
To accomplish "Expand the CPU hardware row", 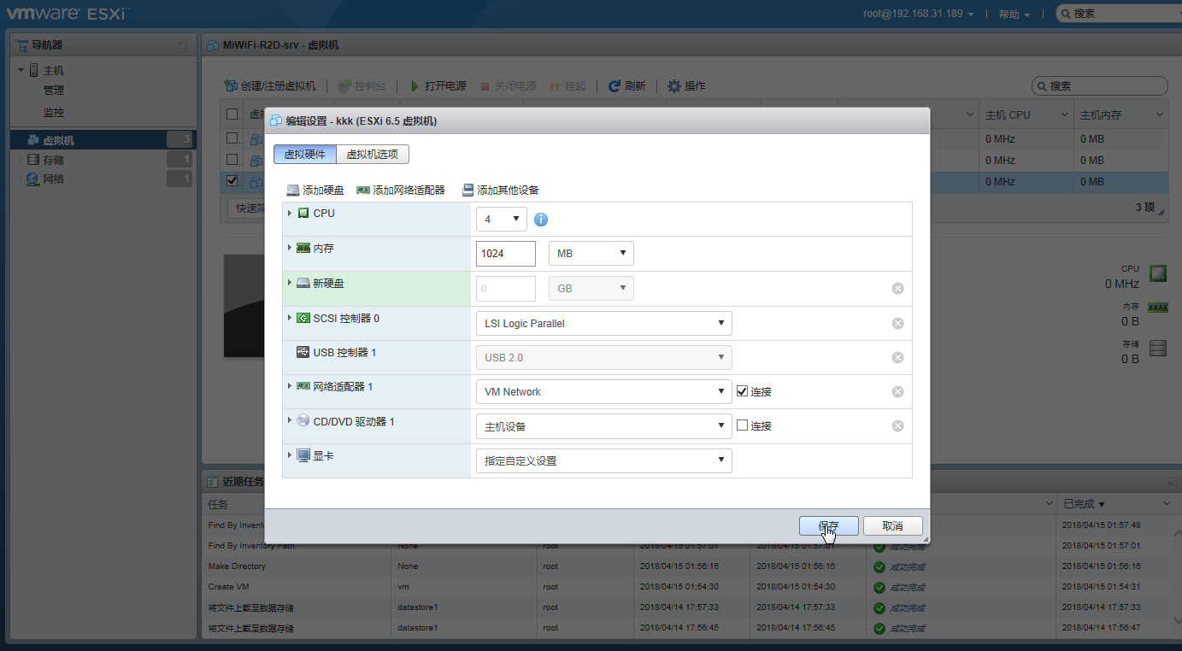I will (x=290, y=213).
